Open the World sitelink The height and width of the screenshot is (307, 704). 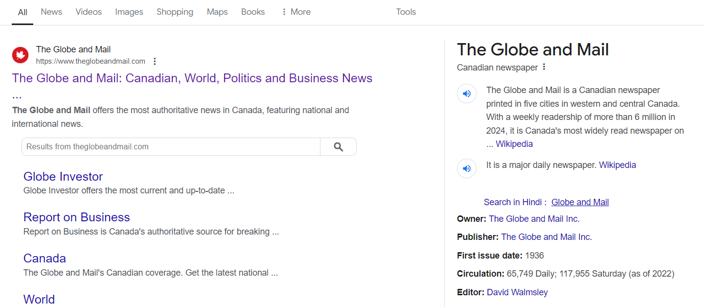(x=39, y=299)
